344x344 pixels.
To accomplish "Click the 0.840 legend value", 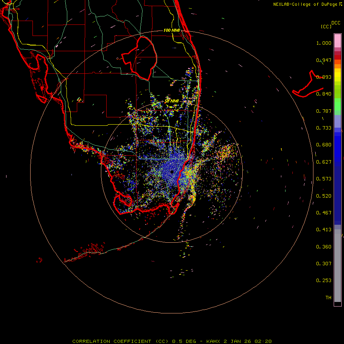I will point(324,94).
